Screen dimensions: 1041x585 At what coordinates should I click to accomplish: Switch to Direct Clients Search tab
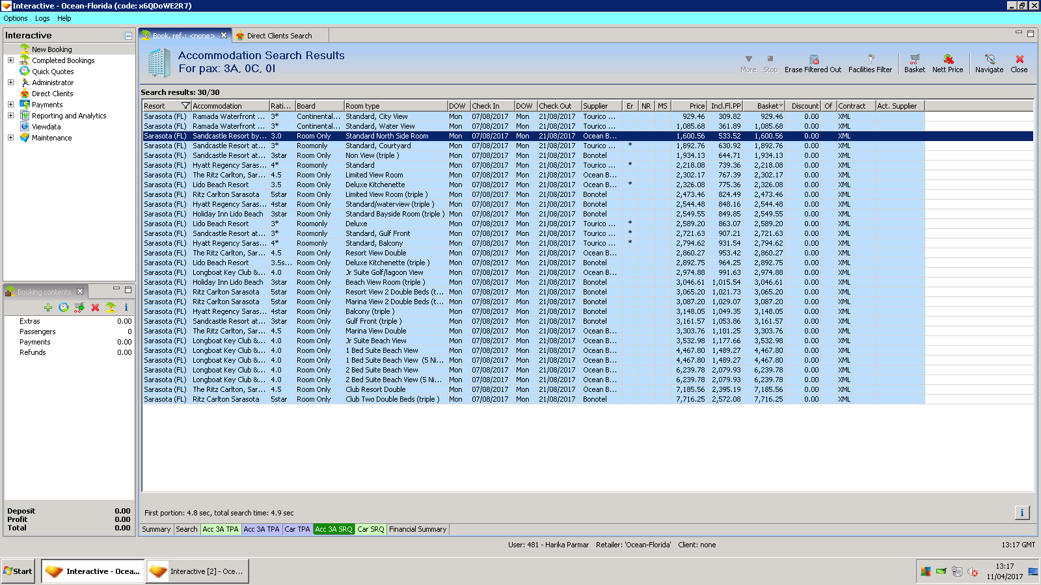(x=279, y=36)
